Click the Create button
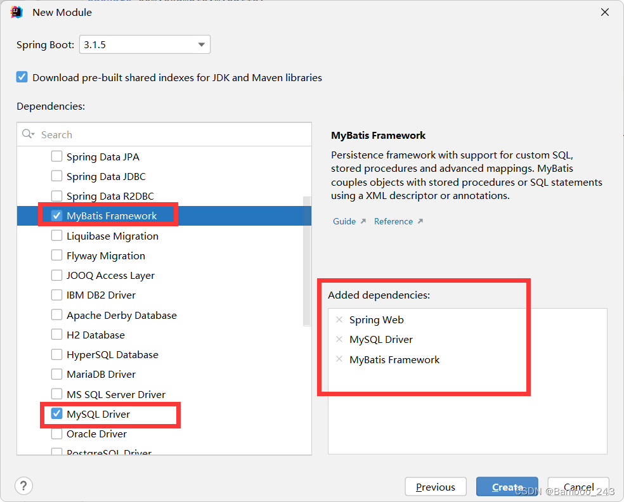 [x=507, y=487]
